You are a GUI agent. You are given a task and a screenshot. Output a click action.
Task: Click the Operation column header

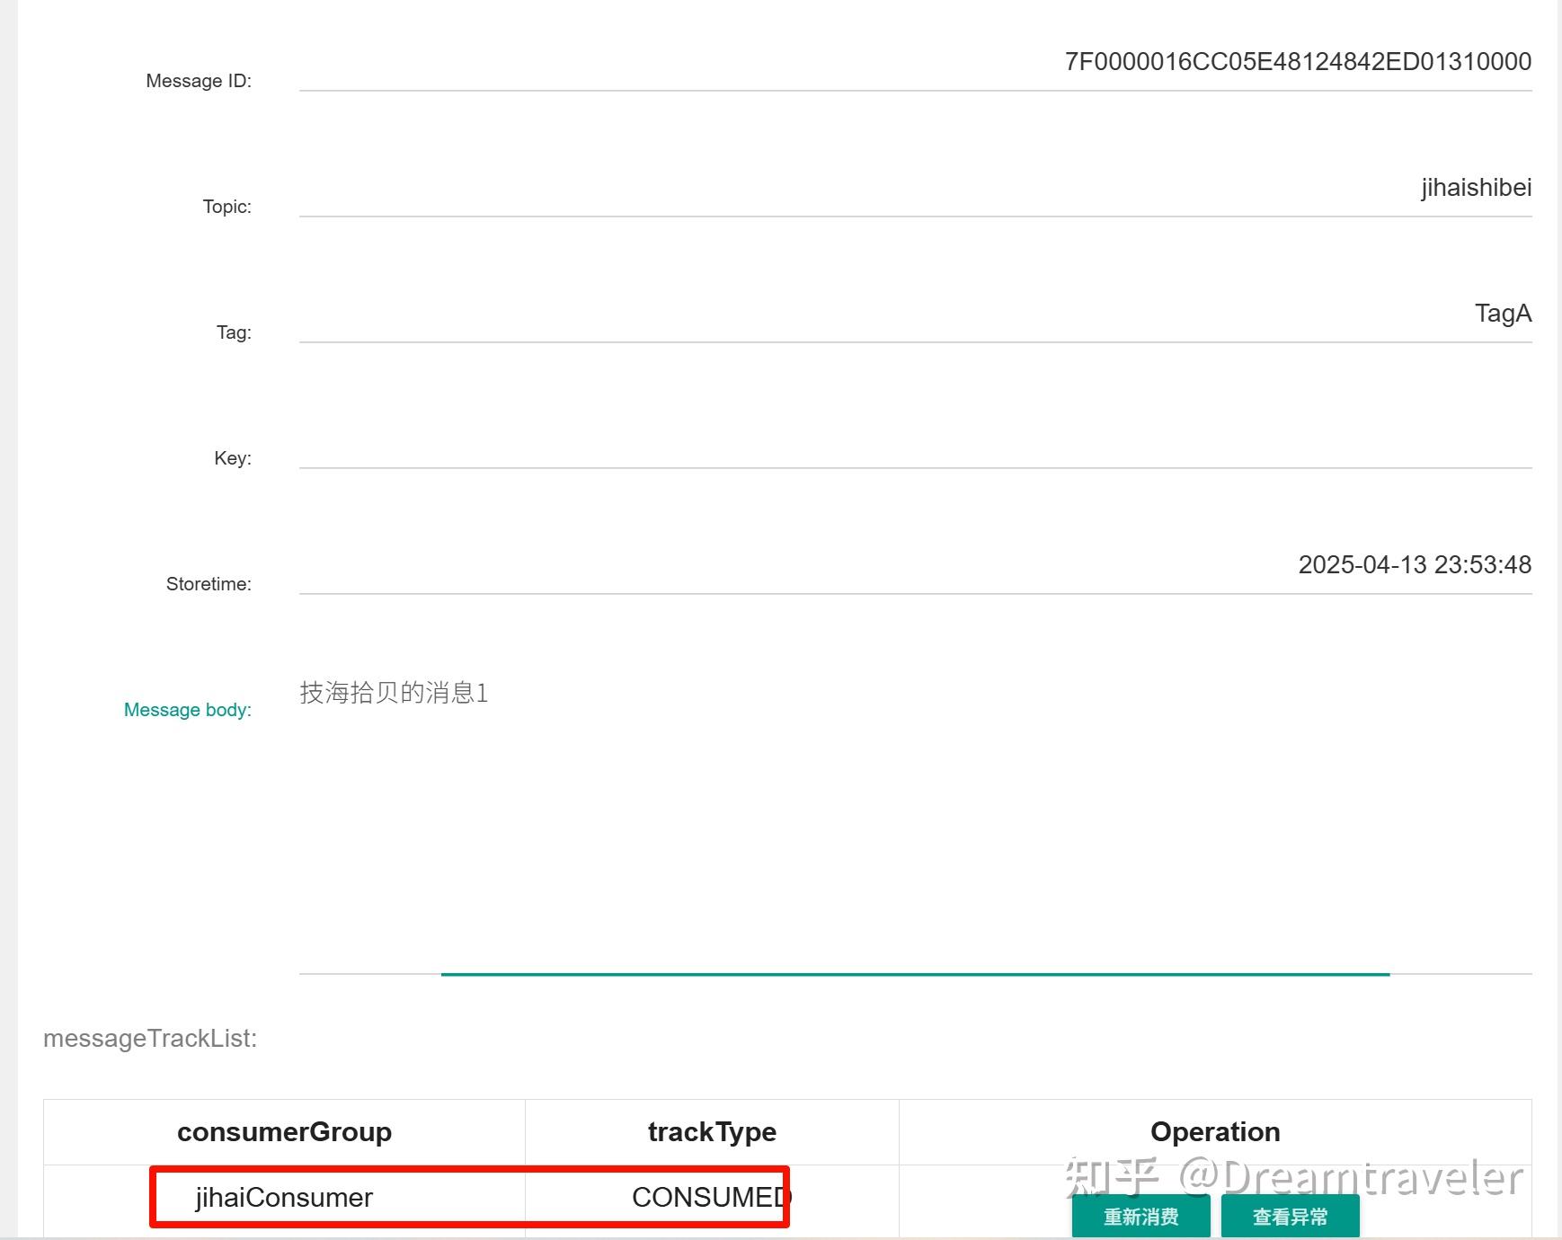coord(1214,1132)
